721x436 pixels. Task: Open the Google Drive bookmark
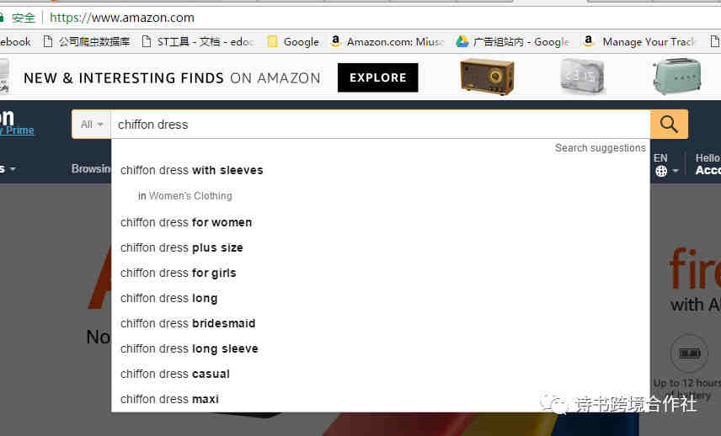(513, 42)
